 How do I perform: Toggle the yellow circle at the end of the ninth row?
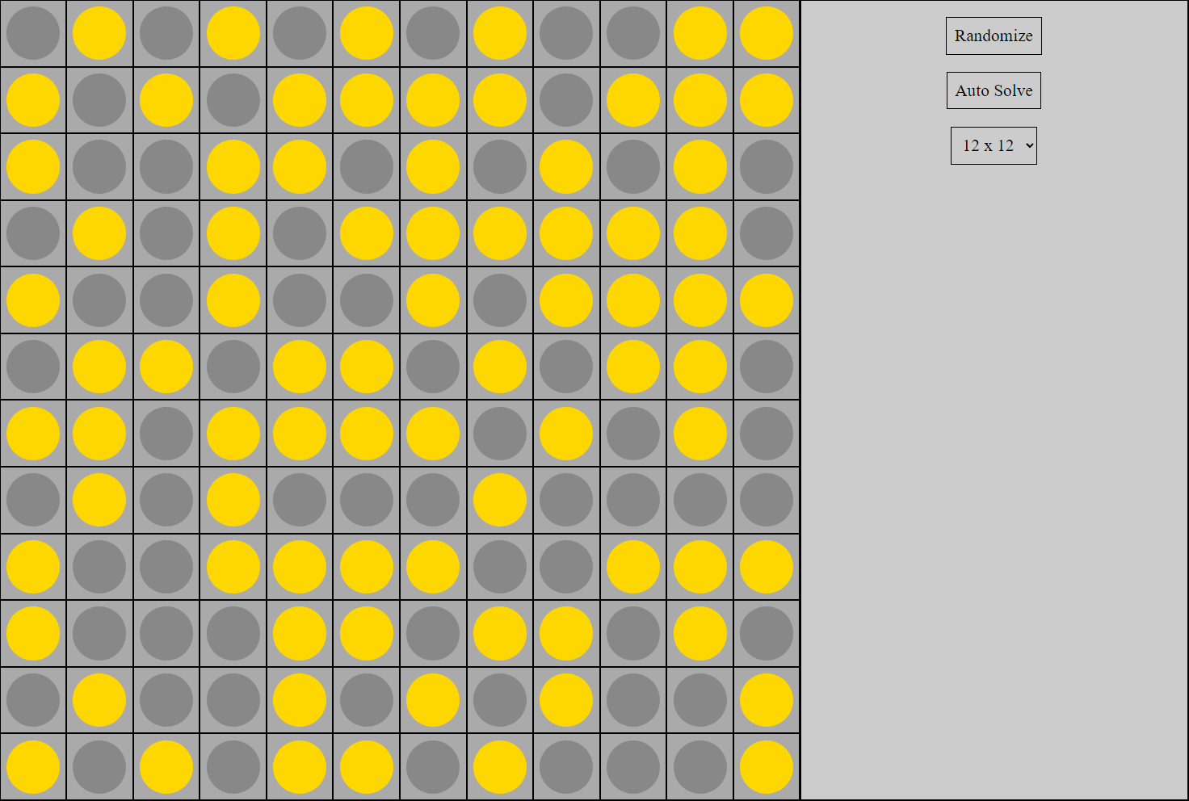pos(765,567)
